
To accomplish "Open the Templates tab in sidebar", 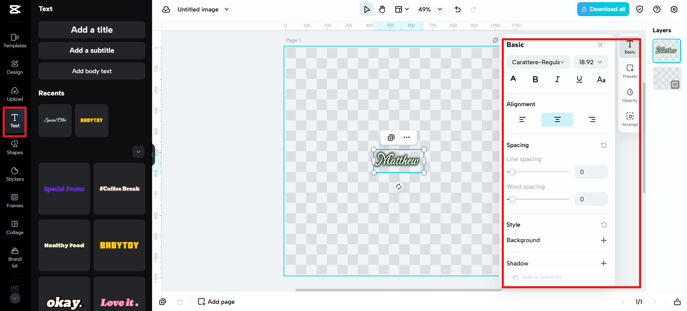I will click(x=15, y=41).
